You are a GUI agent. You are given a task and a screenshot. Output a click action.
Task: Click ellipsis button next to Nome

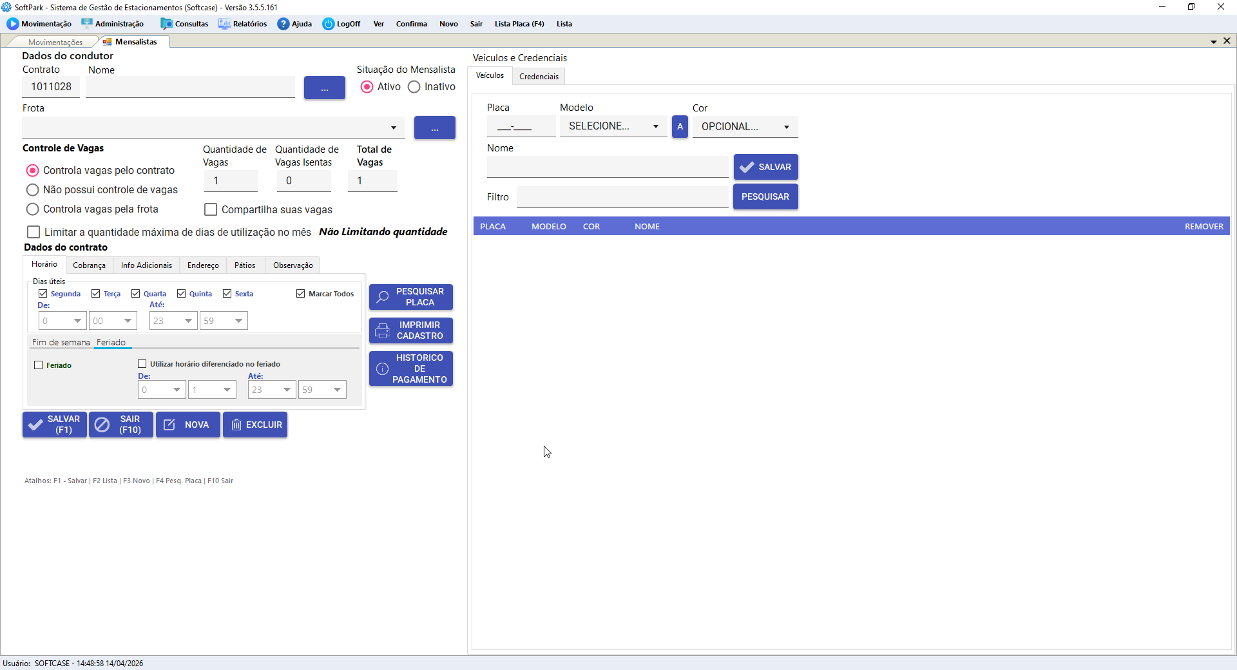(325, 88)
